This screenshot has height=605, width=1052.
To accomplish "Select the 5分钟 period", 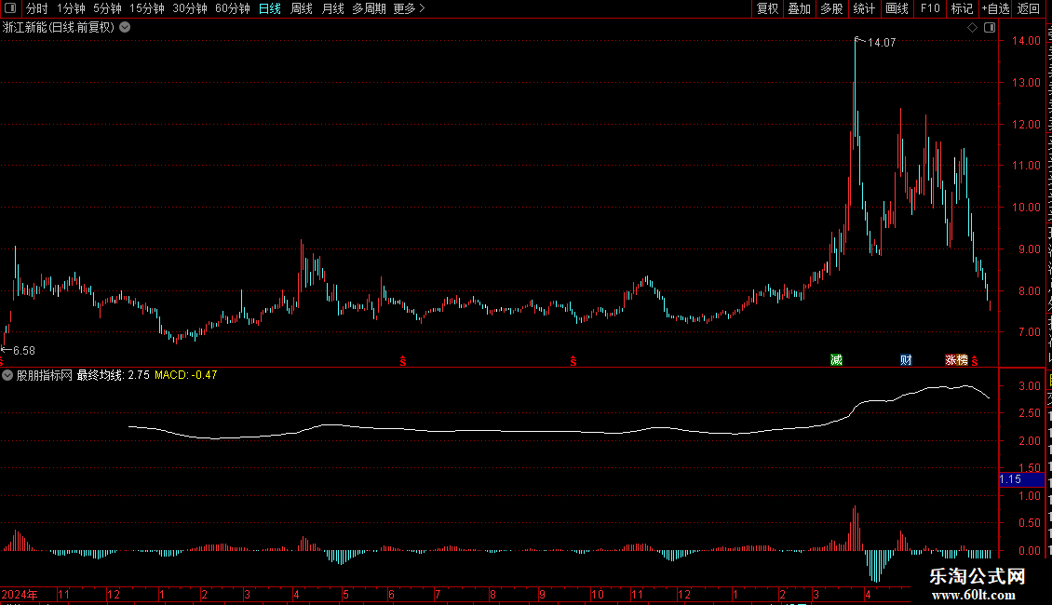I will pyautogui.click(x=107, y=8).
